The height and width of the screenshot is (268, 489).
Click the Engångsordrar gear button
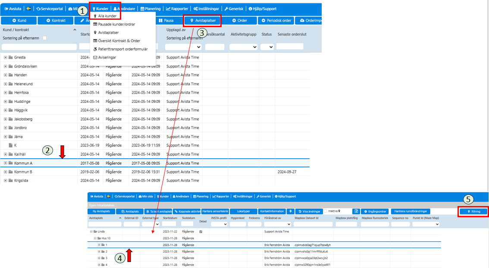[375, 211]
